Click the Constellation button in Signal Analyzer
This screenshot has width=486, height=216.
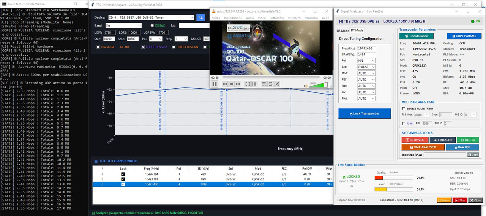417,36
